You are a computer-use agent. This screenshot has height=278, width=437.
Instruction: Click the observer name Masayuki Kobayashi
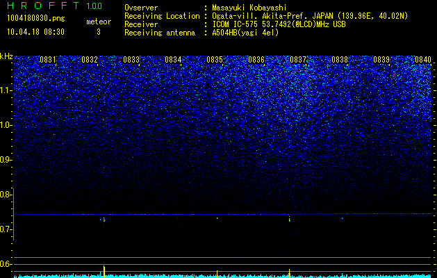click(x=249, y=8)
